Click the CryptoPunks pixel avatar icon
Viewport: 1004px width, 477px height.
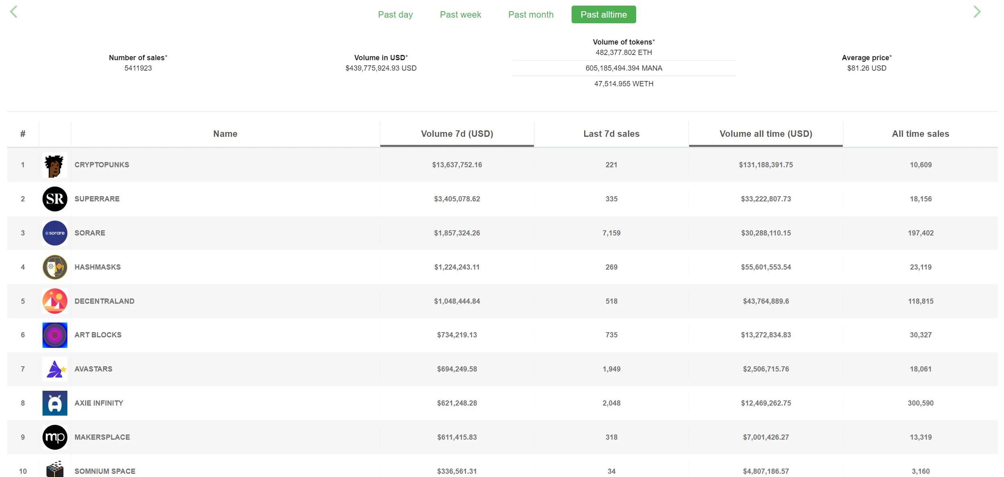pos(55,165)
